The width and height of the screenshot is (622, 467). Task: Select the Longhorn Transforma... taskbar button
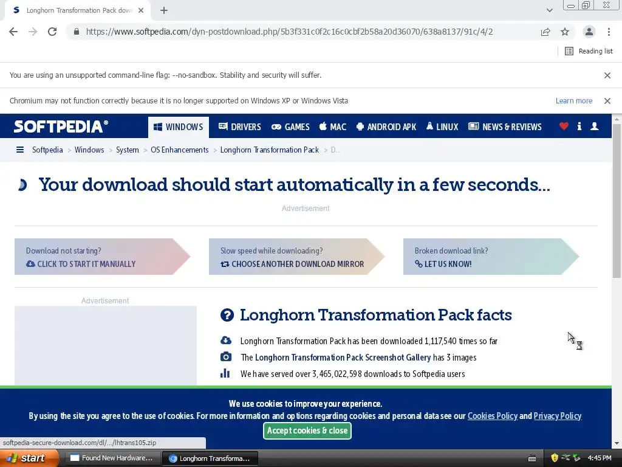tap(210, 458)
